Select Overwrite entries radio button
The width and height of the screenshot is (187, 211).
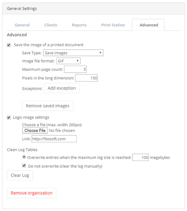click(x=24, y=157)
